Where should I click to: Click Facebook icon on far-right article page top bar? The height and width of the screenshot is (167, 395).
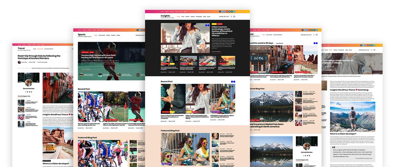[x=361, y=45]
